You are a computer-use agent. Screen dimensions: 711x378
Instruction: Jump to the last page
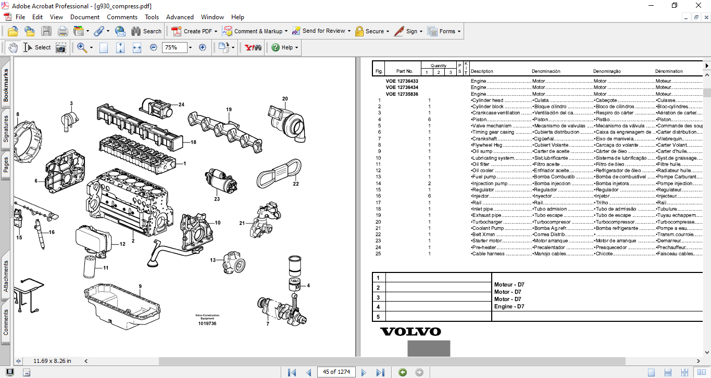click(380, 372)
